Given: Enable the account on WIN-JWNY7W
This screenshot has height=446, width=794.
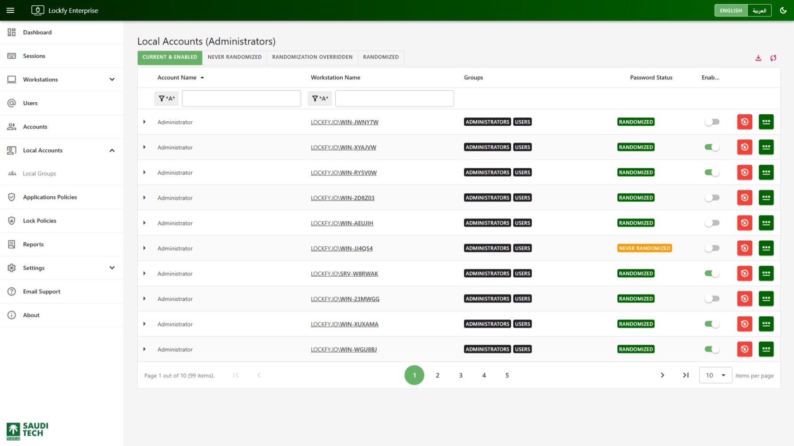Looking at the screenshot, I should [712, 122].
